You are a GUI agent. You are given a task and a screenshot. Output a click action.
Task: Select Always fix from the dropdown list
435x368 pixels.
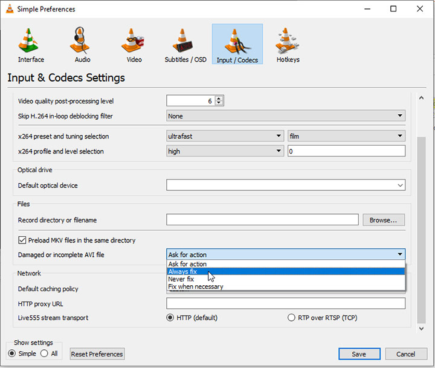[x=182, y=272]
